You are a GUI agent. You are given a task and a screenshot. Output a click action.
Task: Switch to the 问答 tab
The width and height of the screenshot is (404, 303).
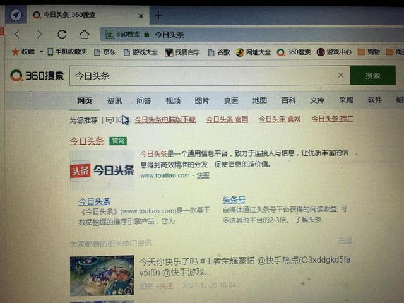pos(143,101)
